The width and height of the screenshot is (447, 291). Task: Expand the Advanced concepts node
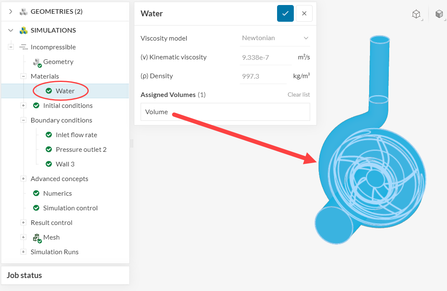(23, 179)
